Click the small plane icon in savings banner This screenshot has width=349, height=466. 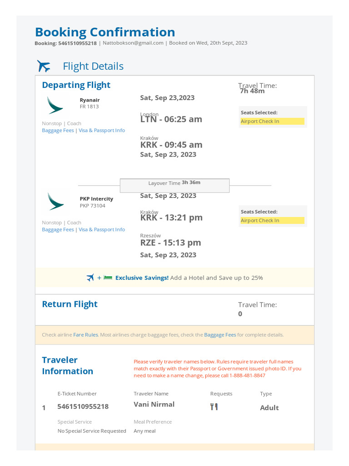click(x=90, y=278)
